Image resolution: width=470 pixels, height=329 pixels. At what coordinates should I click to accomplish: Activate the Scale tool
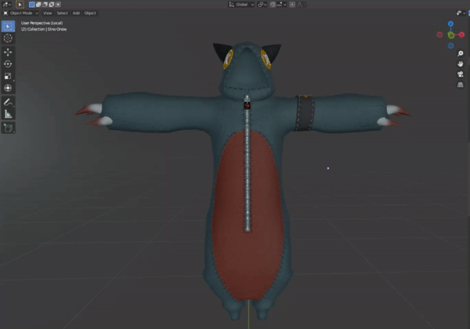(8, 76)
